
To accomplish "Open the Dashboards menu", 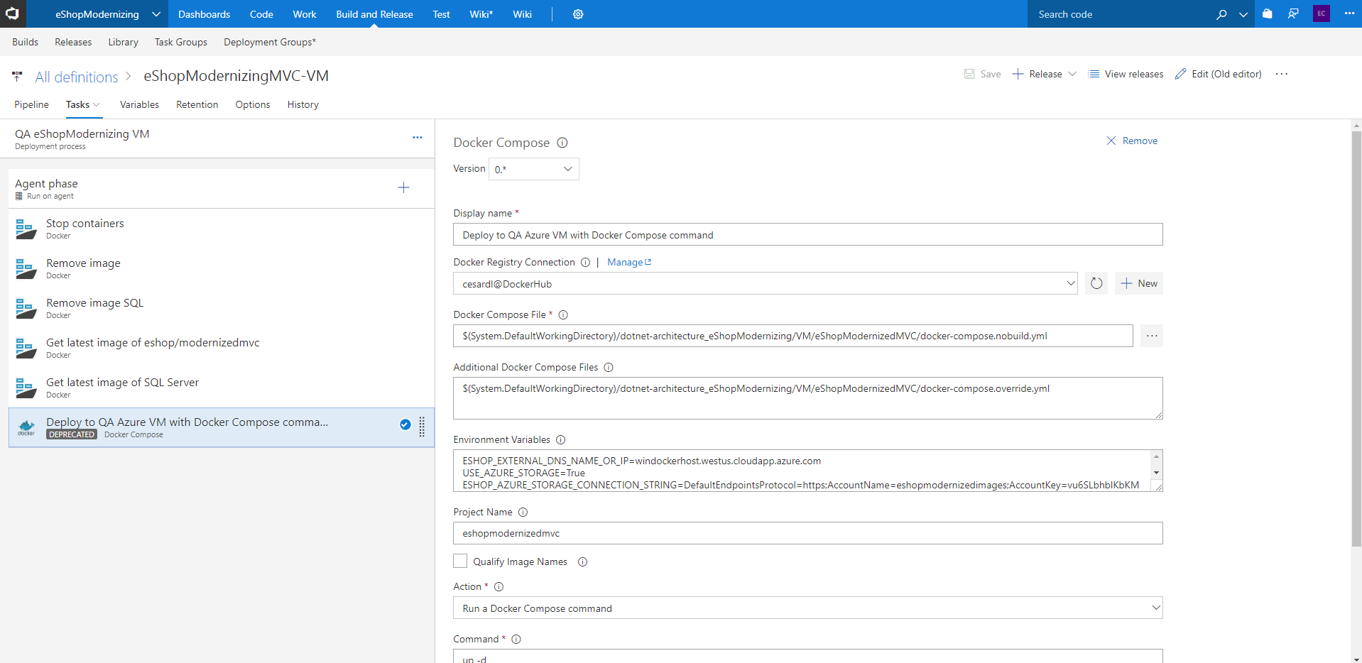I will click(204, 14).
